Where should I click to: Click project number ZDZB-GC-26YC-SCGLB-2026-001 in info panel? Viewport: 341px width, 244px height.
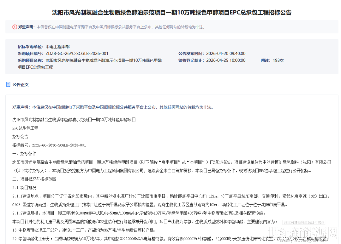pos(77,54)
